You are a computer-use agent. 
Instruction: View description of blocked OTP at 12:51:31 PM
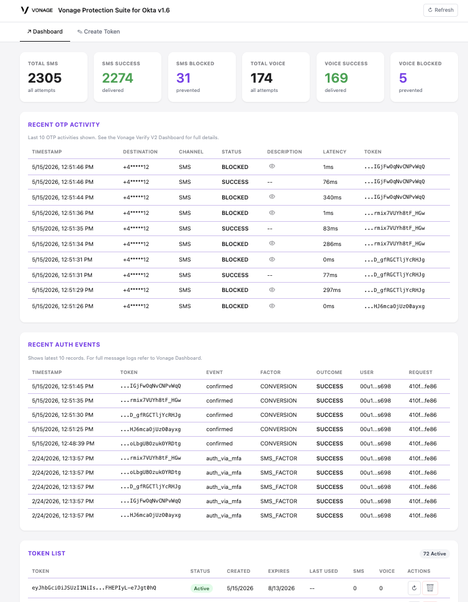coord(272,259)
